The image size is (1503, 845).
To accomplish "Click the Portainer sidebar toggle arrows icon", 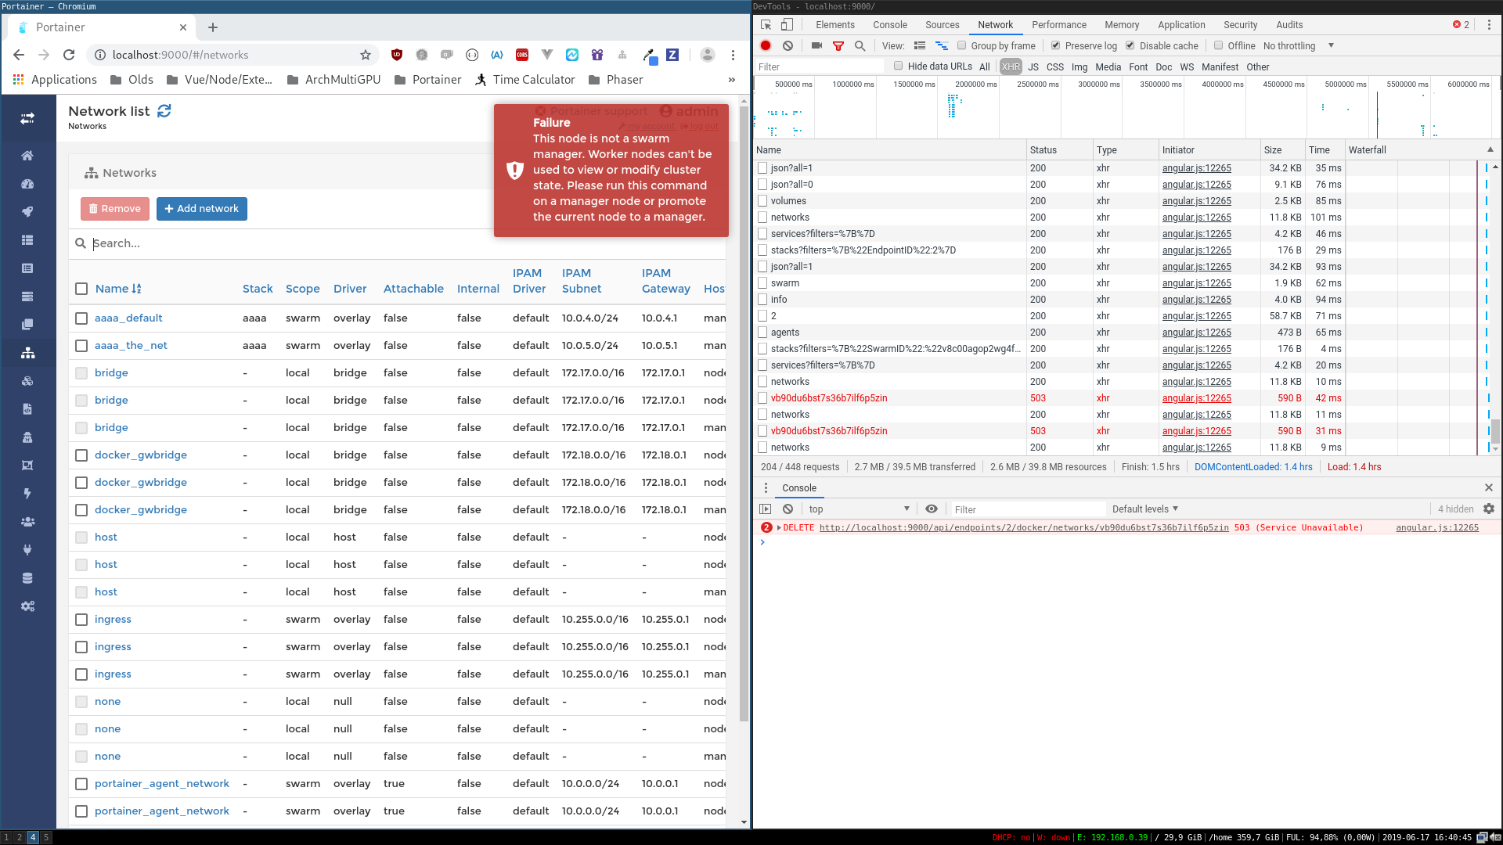I will 27,118.
